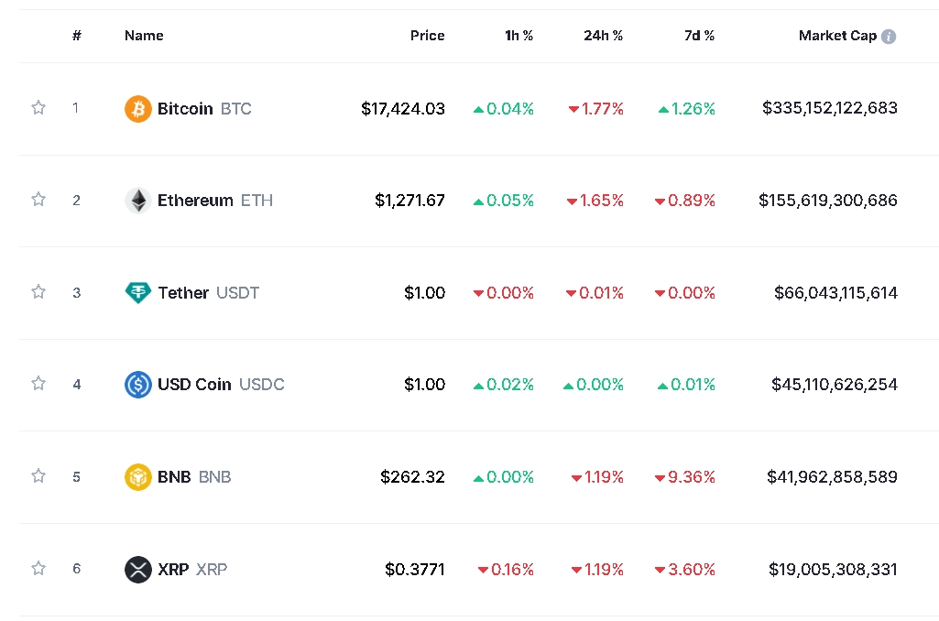Screen dimensions: 939x621
Task: Click the Tether logo icon
Action: [137, 293]
